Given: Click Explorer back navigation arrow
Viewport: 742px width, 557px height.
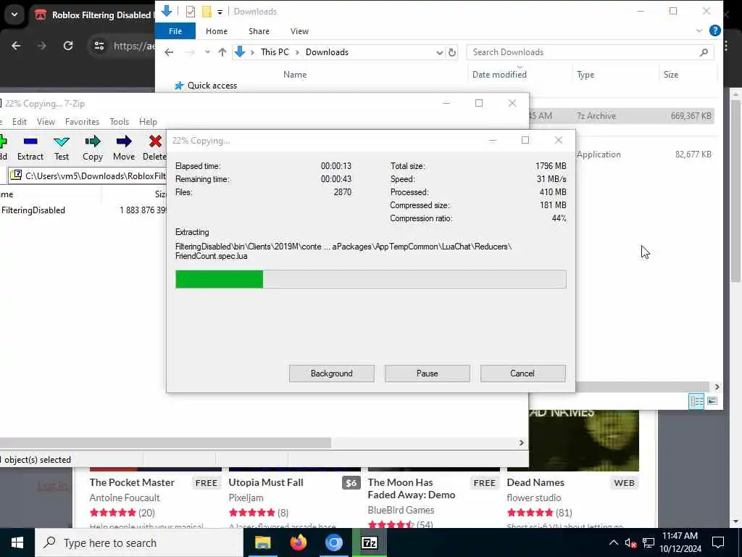Looking at the screenshot, I should click(169, 52).
